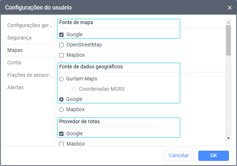Viewport: 237px width, 166px height.
Task: Close the Configurações do usuário dialog
Action: click(229, 8)
